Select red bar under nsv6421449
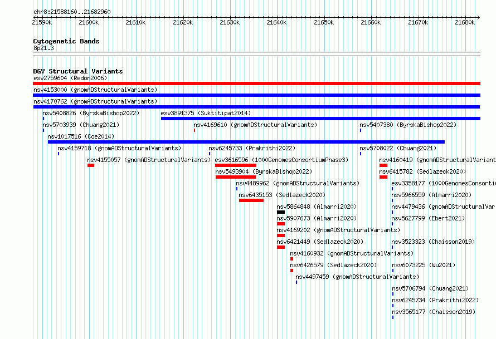496x339 pixels. 281,247
